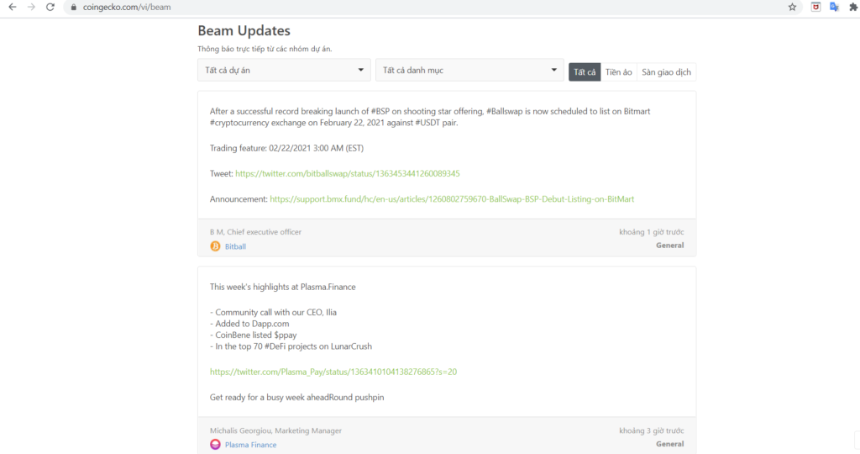Screen dimensions: 860x454
Task: Click the browser back arrow
Action: (12, 7)
